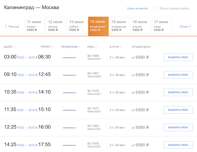Switch to 17 июня среда date tab
The image size is (197, 152).
(x=161, y=26)
